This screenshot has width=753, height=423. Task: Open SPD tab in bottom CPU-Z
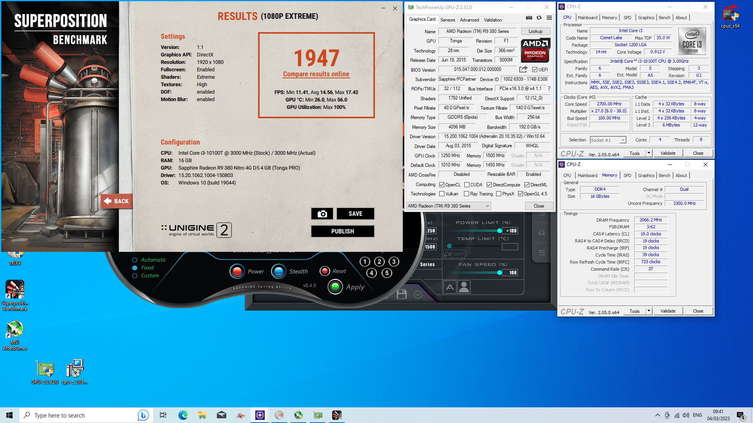(x=627, y=175)
